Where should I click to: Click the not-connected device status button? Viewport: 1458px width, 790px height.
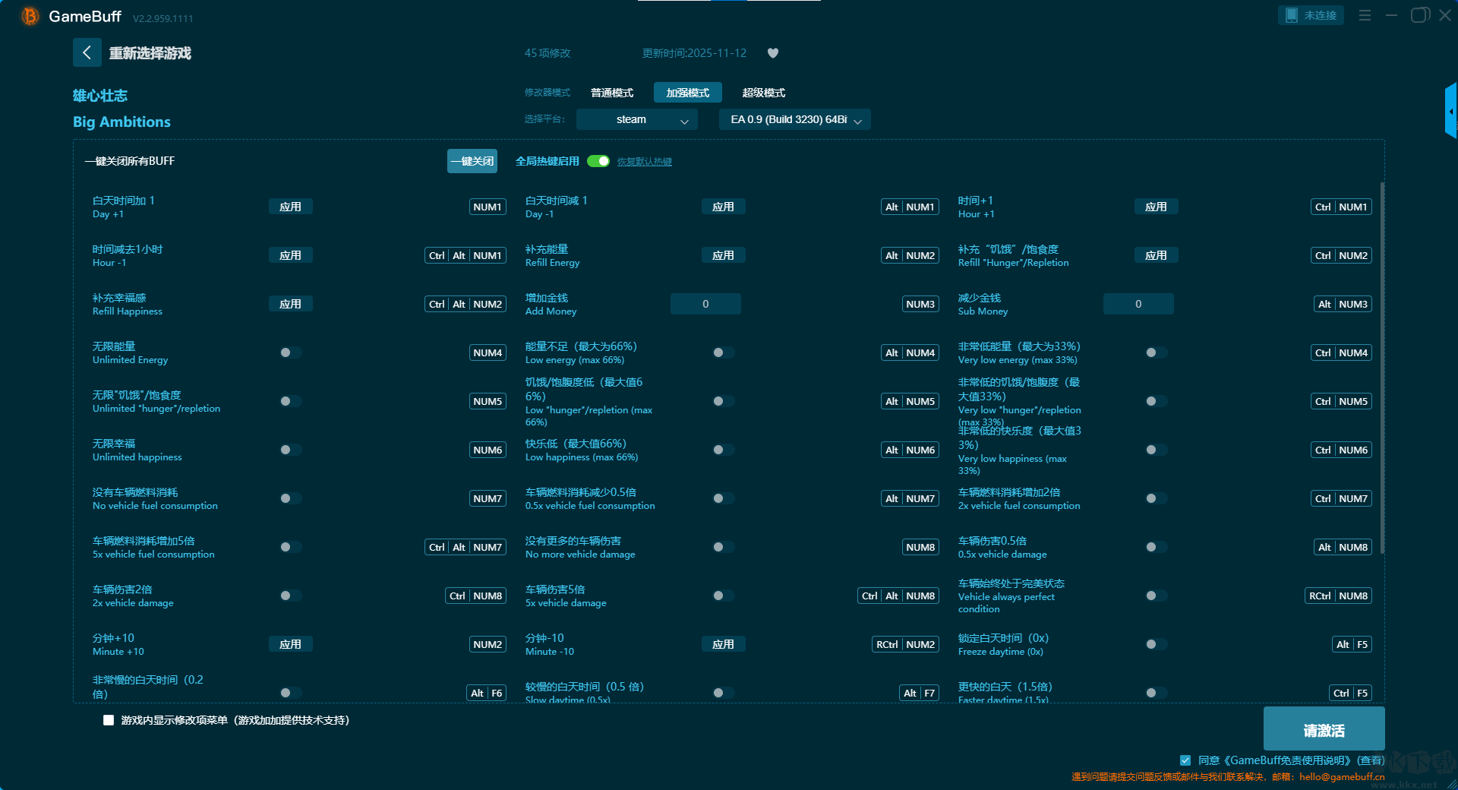pyautogui.click(x=1311, y=15)
